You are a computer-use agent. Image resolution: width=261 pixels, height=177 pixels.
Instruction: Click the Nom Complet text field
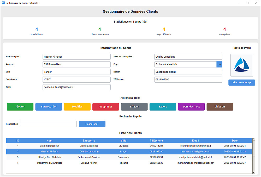tap(76, 57)
